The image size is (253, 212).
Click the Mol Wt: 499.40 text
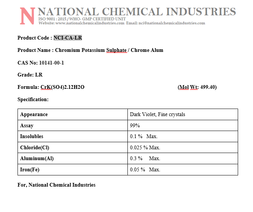tap(197, 87)
